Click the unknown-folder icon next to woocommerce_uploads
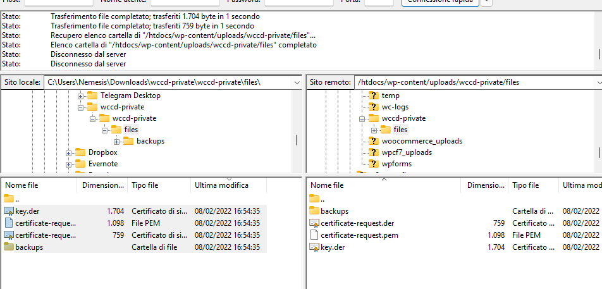 [374, 141]
